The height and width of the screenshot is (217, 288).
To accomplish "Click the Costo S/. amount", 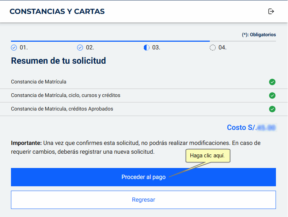I will tap(251, 128).
